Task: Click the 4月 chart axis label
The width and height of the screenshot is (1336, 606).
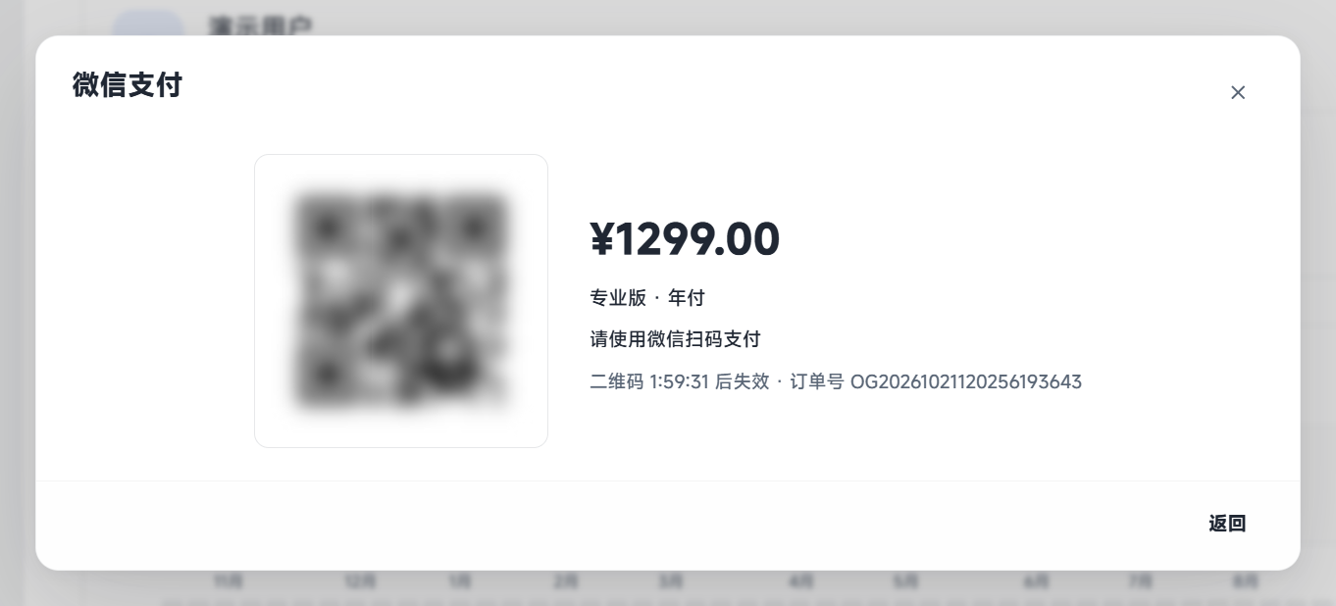Action: [x=801, y=581]
